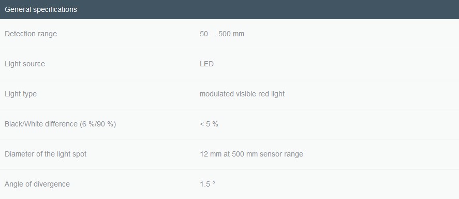Click the < 5 % value

pos(209,124)
